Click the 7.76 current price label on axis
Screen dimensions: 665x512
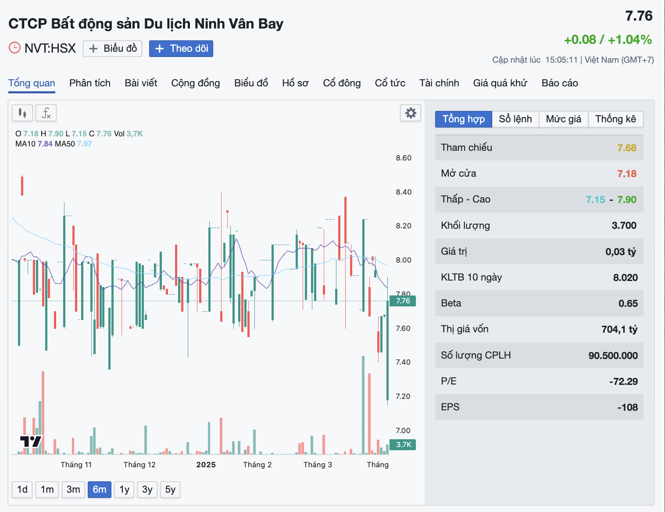tap(403, 301)
